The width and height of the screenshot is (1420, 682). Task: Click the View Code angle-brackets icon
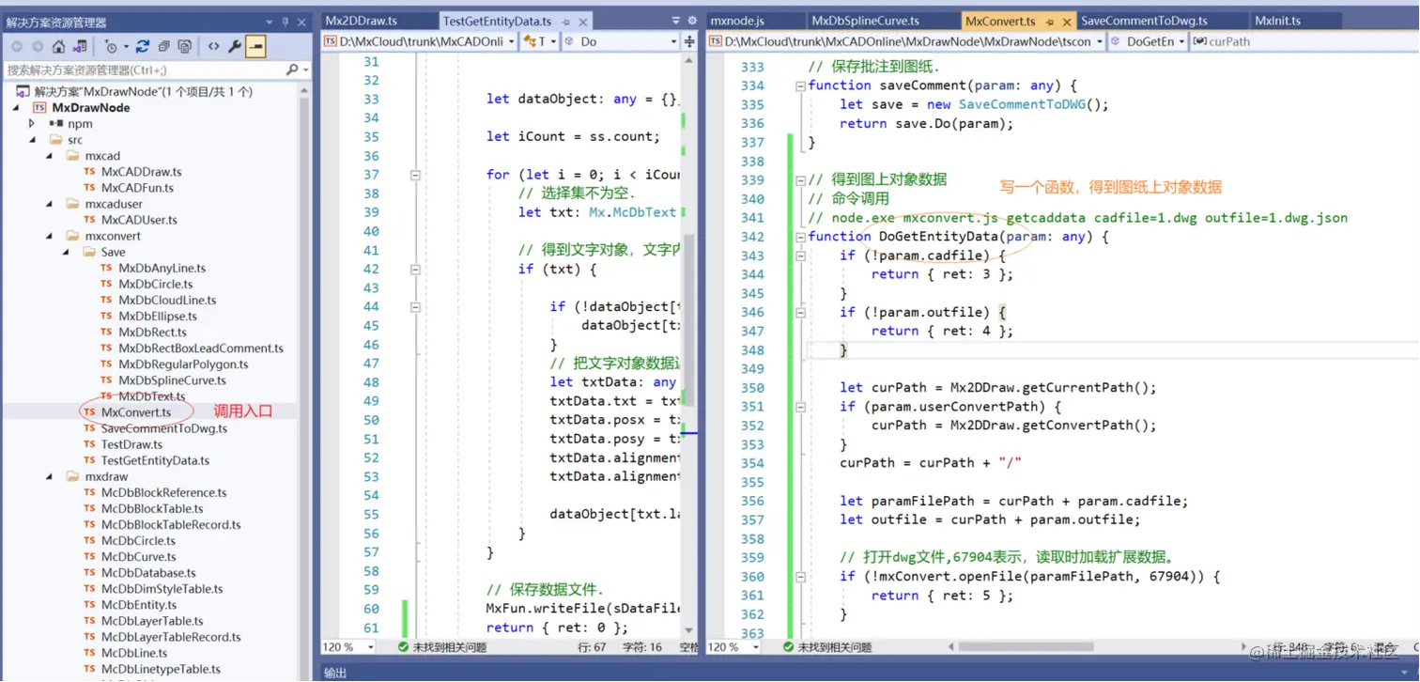(x=213, y=46)
